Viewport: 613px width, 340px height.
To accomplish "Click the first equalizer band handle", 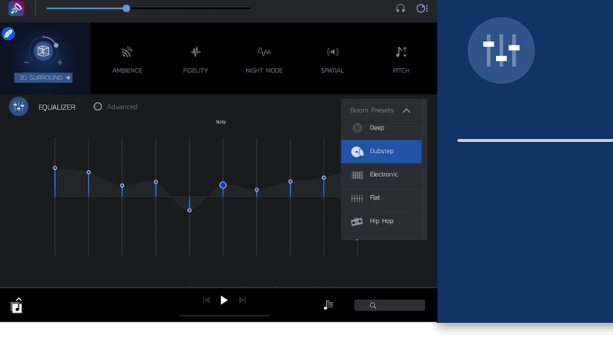I will (x=55, y=168).
